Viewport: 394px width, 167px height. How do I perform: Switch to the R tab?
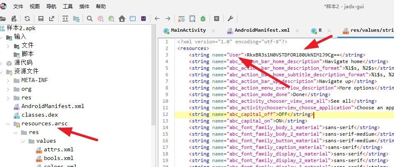click(x=320, y=31)
